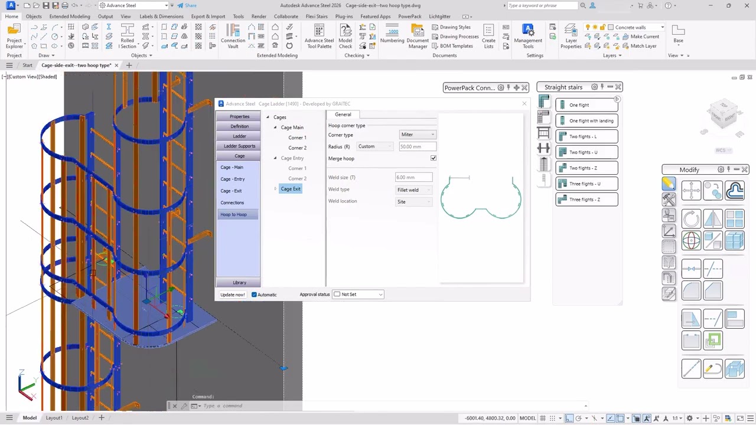
Task: Open the Connection Vault
Action: tap(233, 37)
